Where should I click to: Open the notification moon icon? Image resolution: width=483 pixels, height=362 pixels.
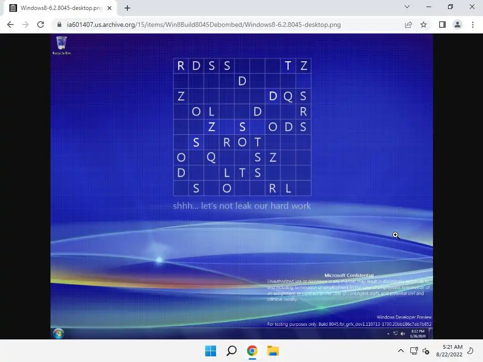(470, 351)
